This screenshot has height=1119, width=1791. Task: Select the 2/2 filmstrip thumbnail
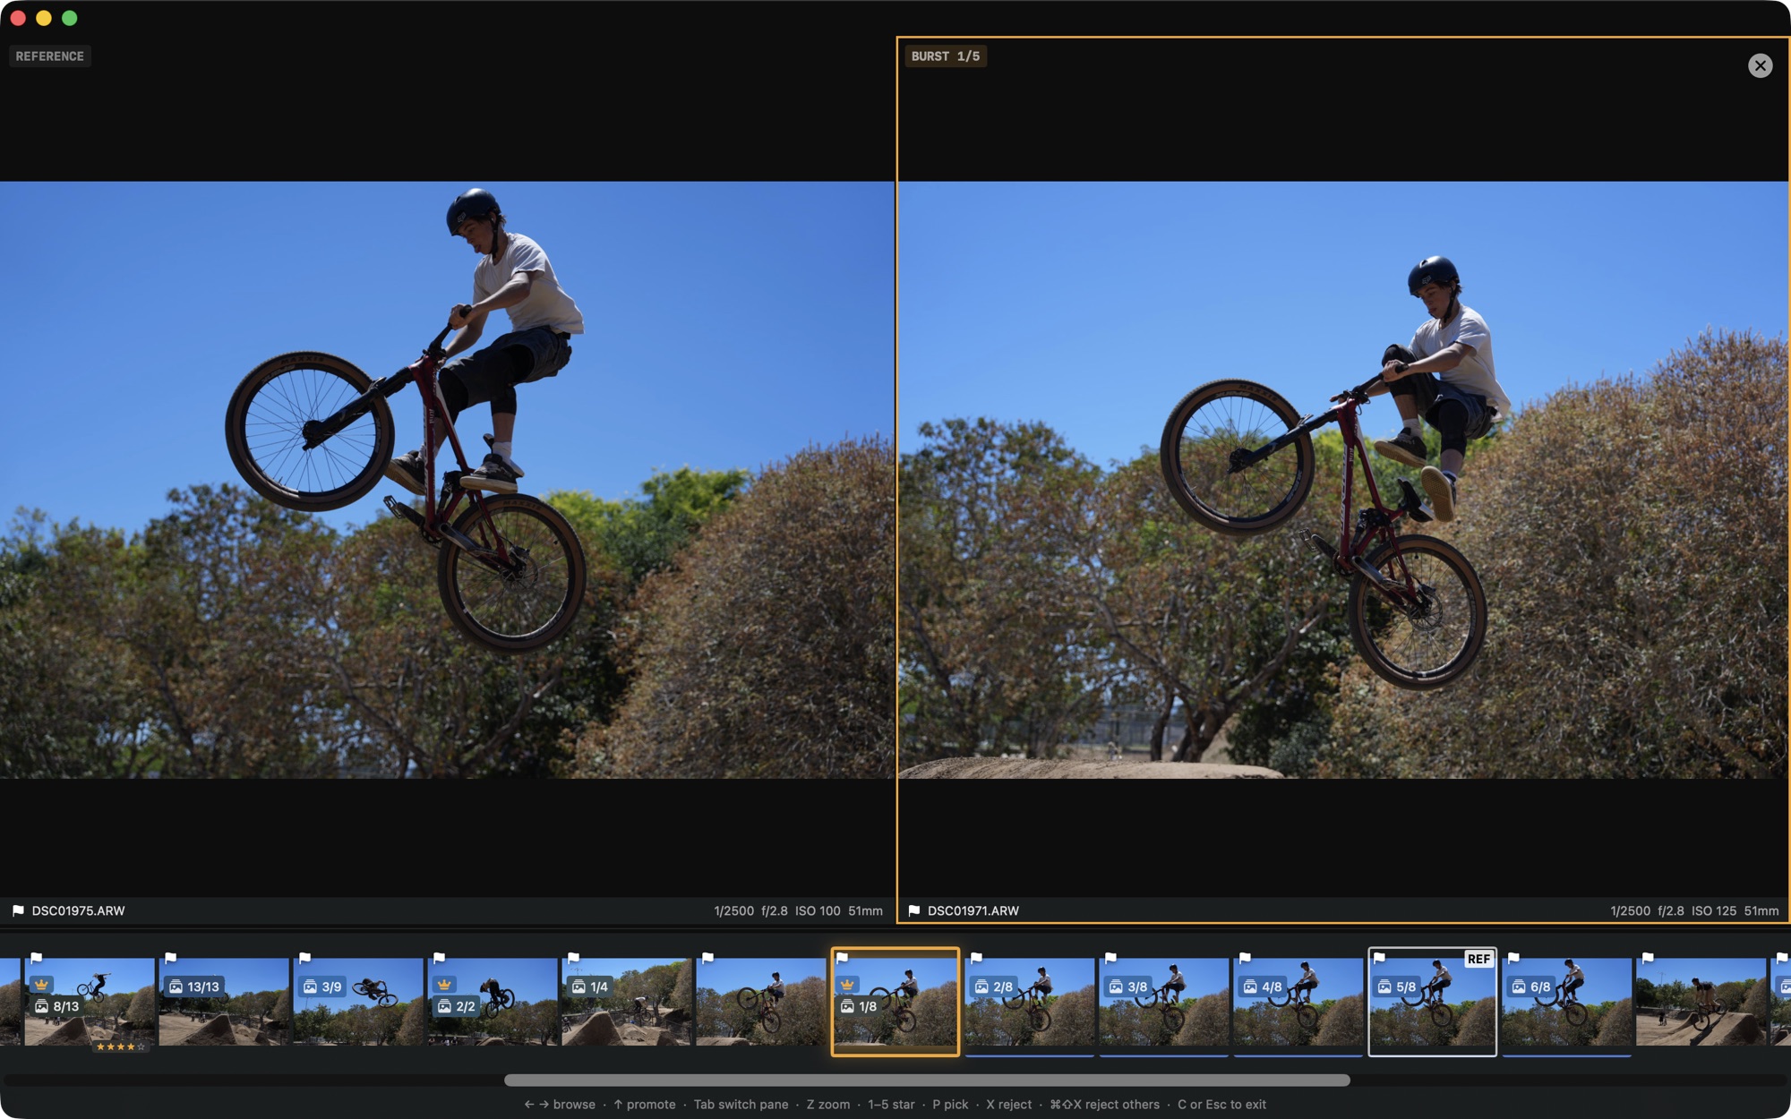tap(493, 1002)
